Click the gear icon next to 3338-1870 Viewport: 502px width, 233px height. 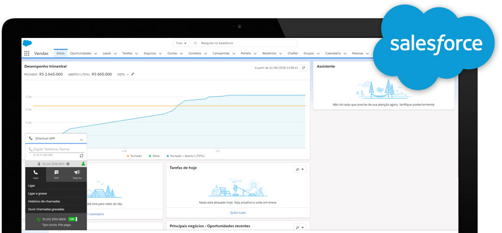point(68,164)
